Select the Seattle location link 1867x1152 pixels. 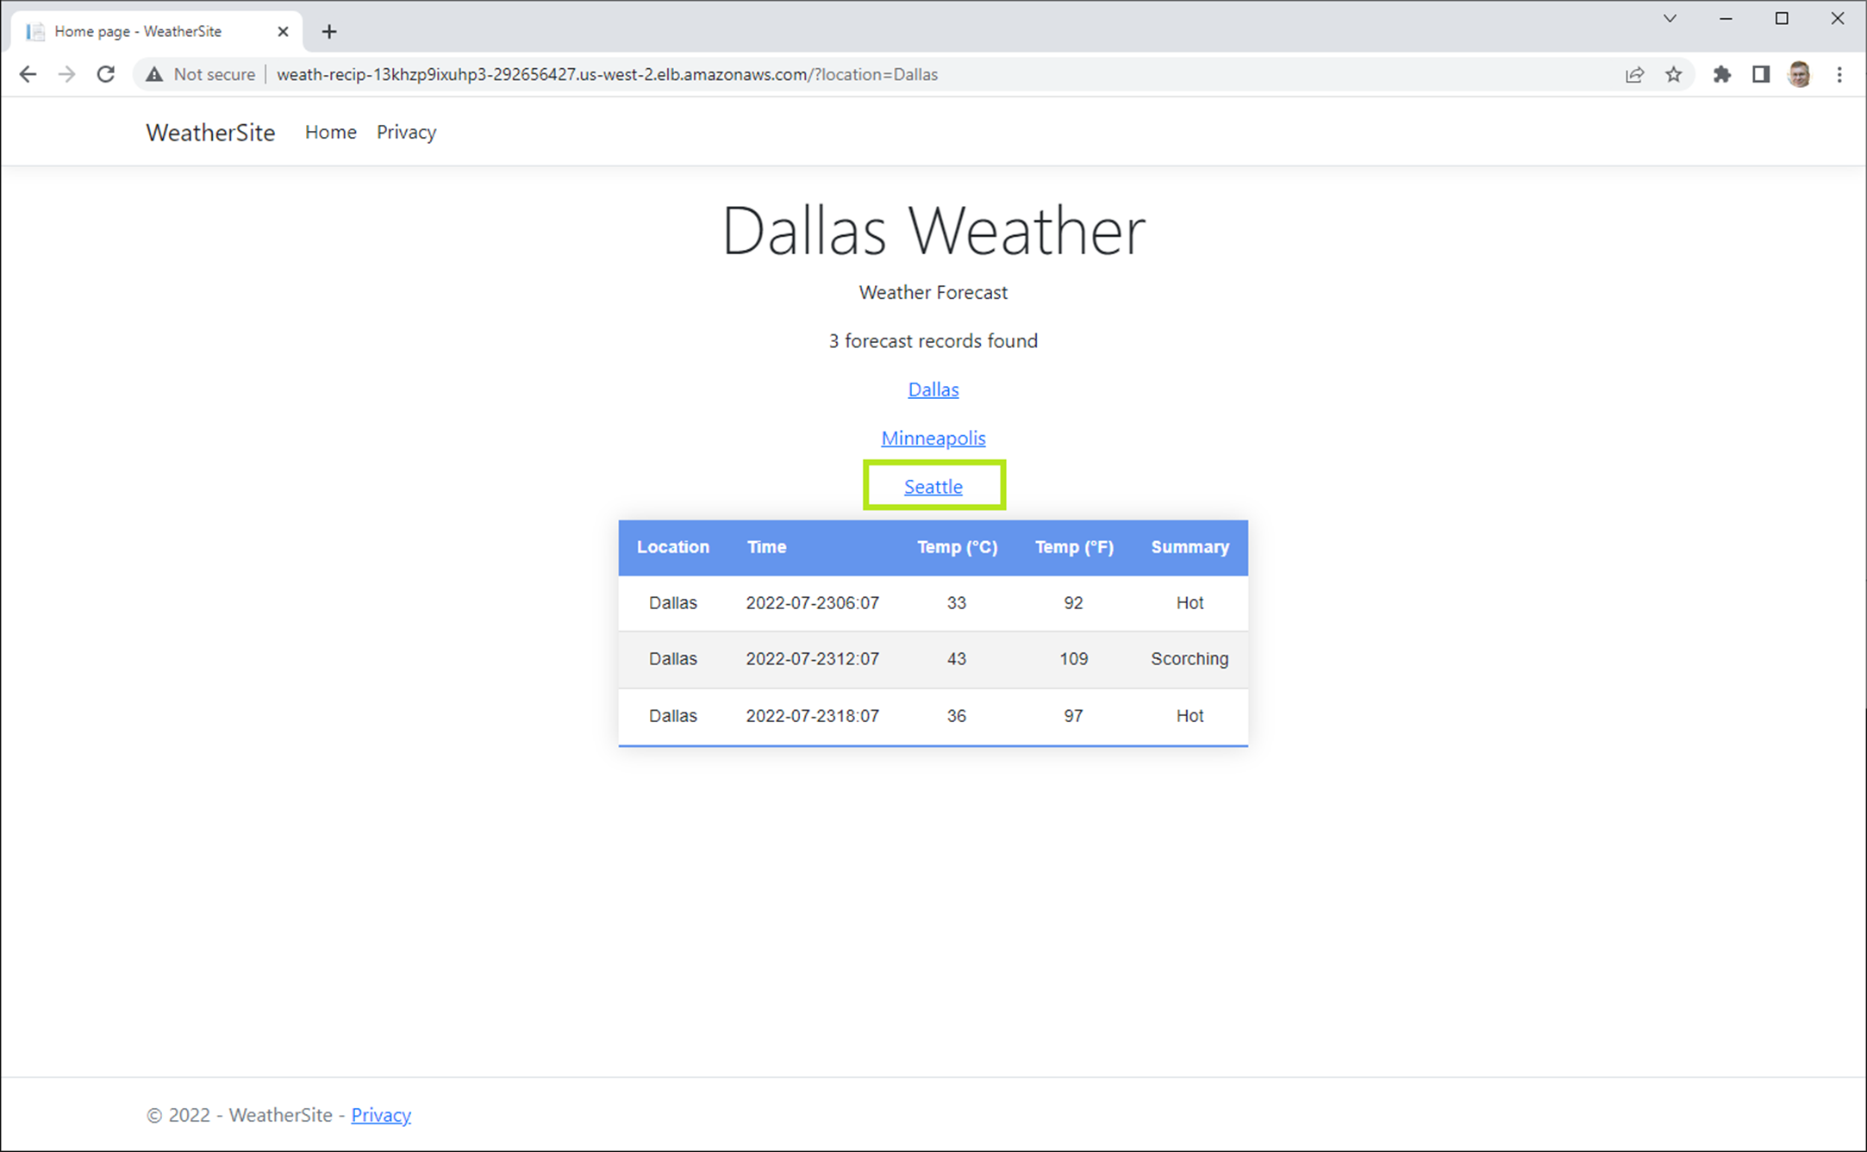click(933, 485)
